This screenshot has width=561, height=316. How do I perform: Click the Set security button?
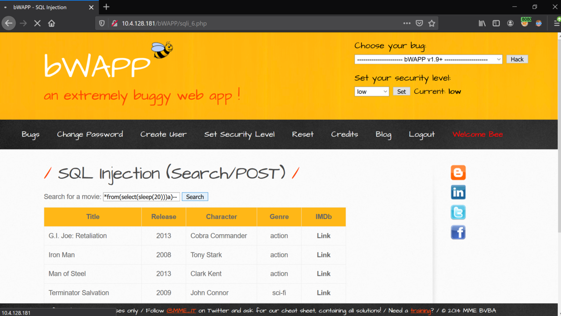401,91
